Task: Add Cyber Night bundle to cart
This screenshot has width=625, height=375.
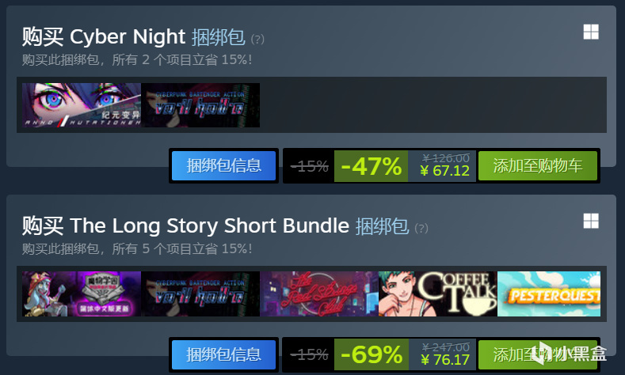Action: click(538, 165)
